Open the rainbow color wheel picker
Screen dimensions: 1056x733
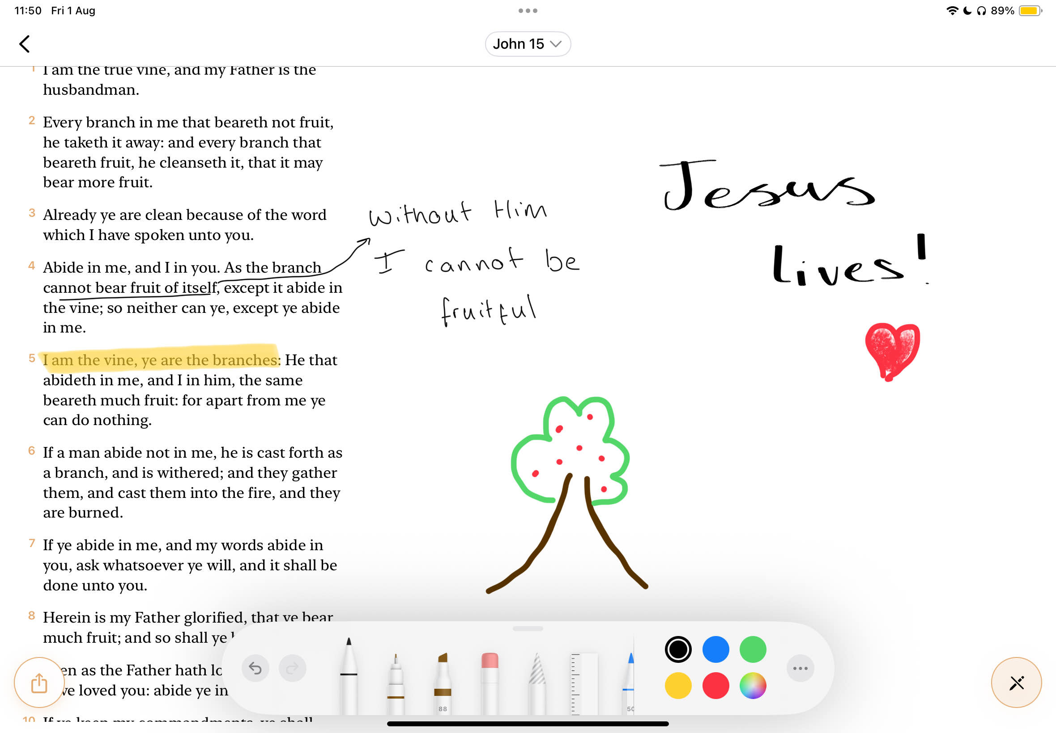coord(753,686)
